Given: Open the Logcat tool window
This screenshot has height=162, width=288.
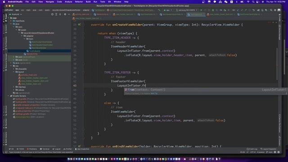Looking at the screenshot, I should pyautogui.click(x=56, y=149).
